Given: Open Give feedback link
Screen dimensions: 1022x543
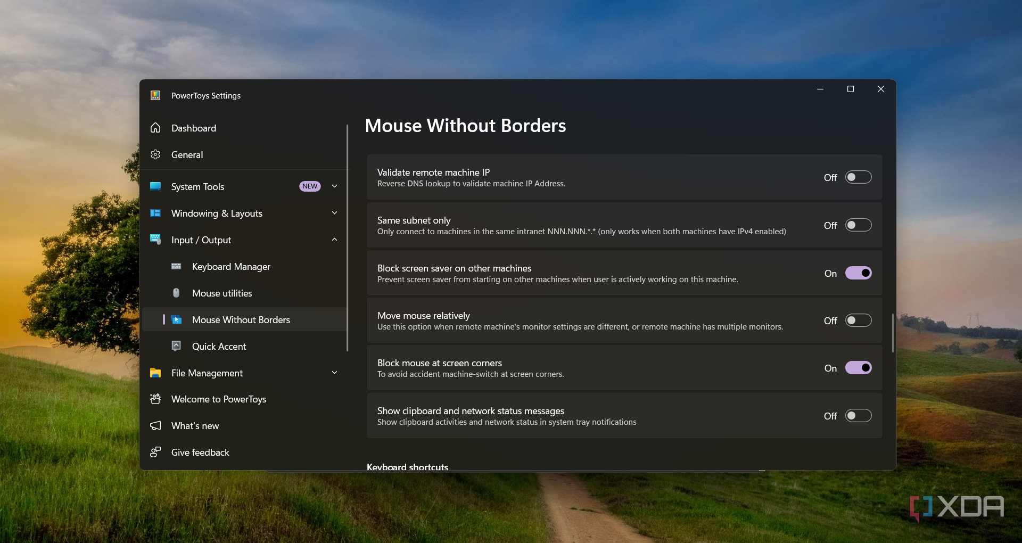Looking at the screenshot, I should 244,452.
